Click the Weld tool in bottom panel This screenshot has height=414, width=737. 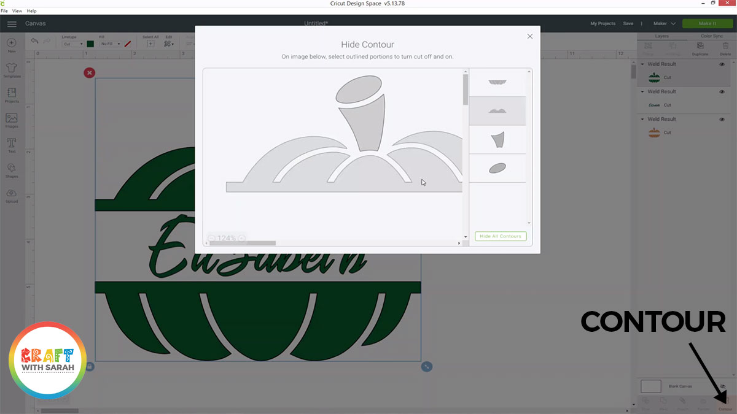[663, 404]
